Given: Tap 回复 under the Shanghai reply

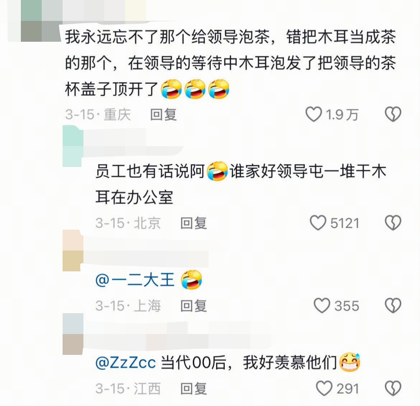Looking at the screenshot, I should tap(194, 306).
